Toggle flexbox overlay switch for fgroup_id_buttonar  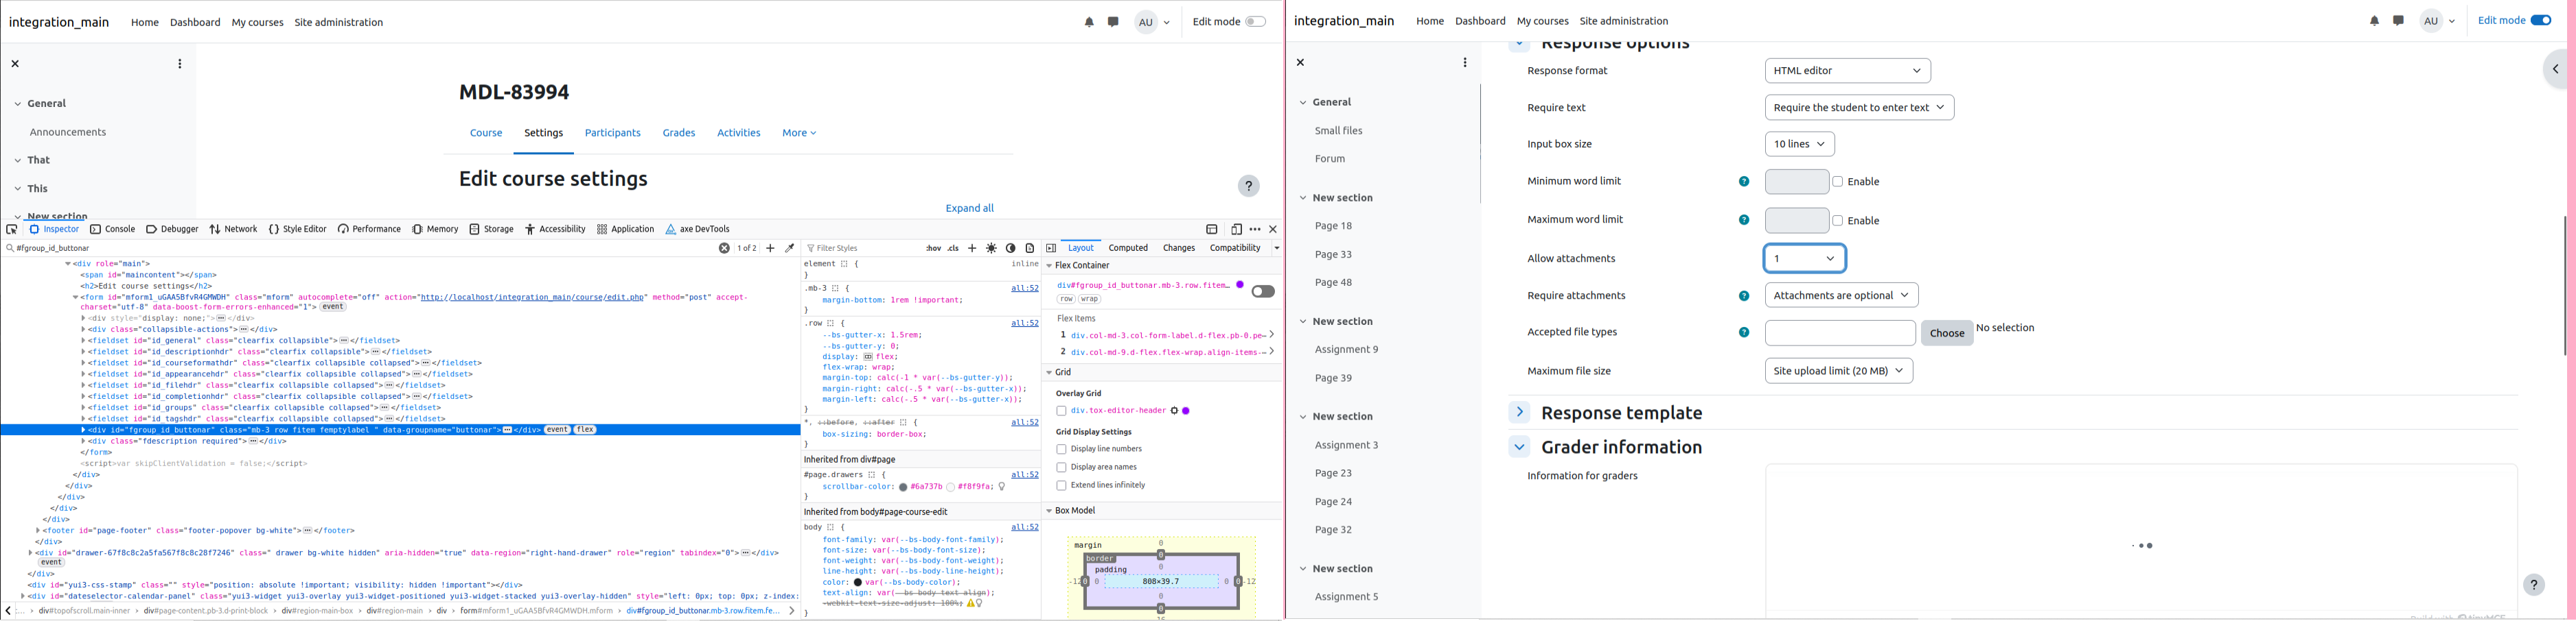click(1263, 291)
